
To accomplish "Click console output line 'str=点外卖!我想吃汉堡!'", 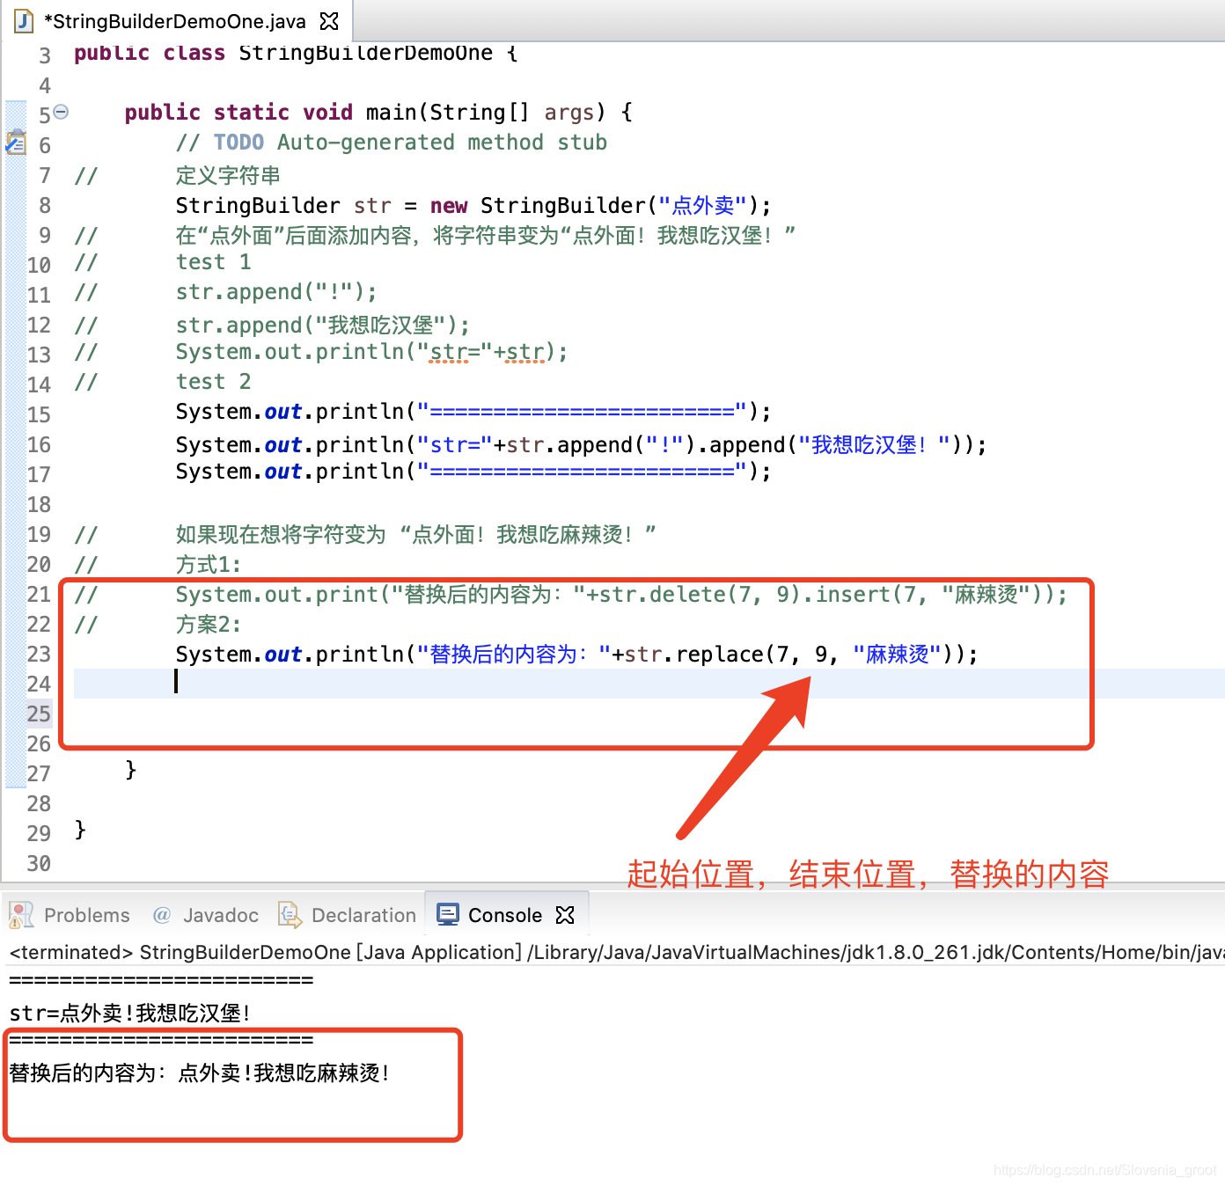I will point(130,1013).
